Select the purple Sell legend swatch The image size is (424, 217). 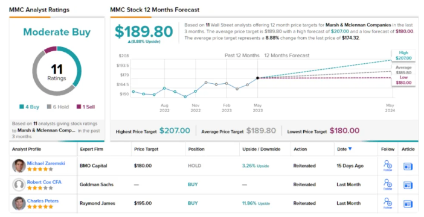pyautogui.click(x=79, y=107)
